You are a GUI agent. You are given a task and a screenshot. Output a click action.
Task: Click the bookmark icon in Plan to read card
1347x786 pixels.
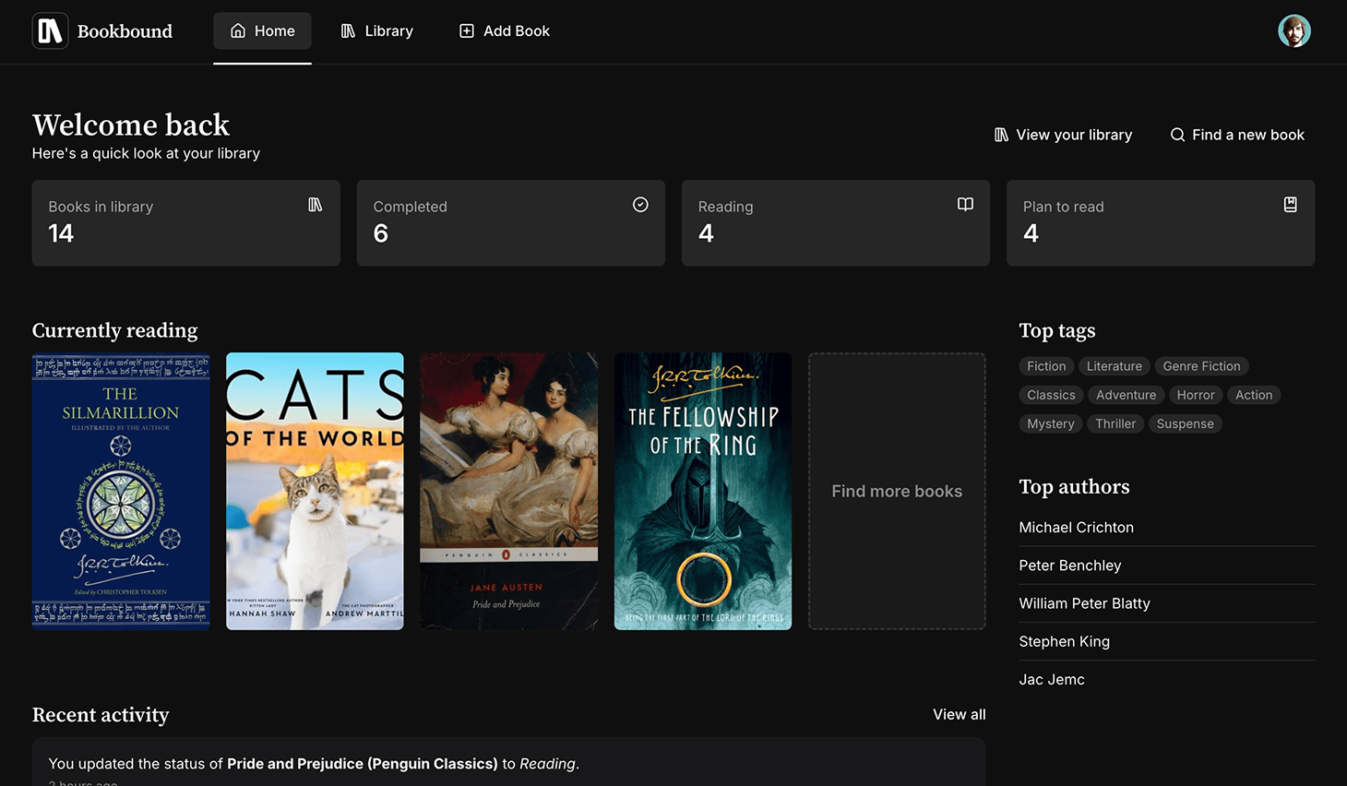coord(1290,205)
